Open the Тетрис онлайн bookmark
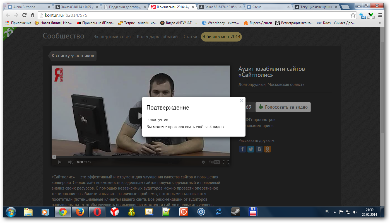390x223 pixels. 137,23
